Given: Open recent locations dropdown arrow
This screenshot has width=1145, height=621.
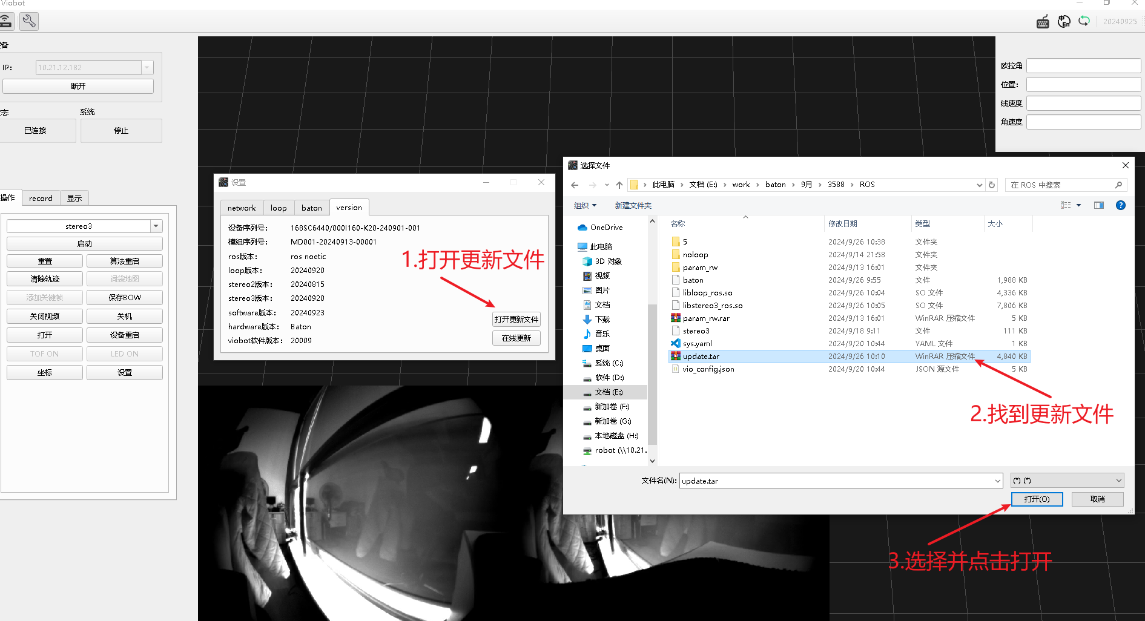Looking at the screenshot, I should click(x=607, y=185).
